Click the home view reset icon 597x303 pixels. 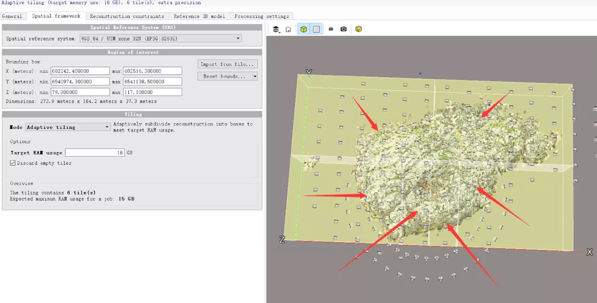click(x=288, y=29)
